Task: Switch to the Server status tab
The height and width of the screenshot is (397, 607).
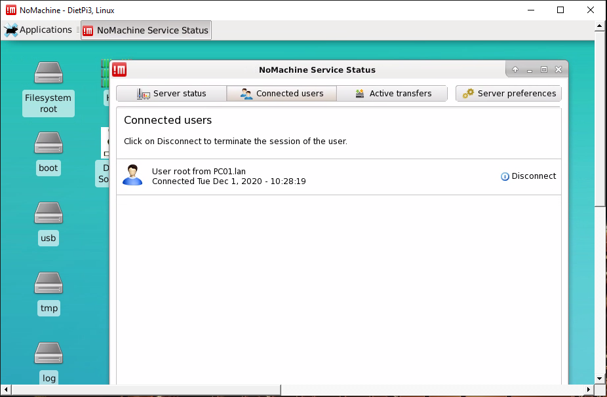Action: tap(171, 93)
